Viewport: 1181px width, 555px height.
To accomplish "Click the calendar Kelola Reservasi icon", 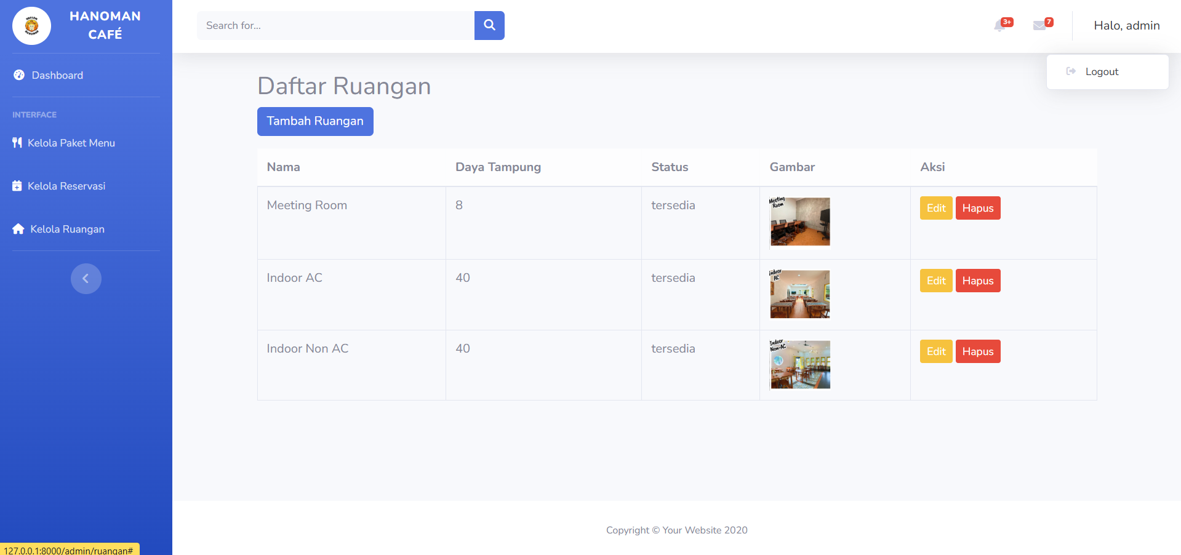I will click(x=17, y=186).
